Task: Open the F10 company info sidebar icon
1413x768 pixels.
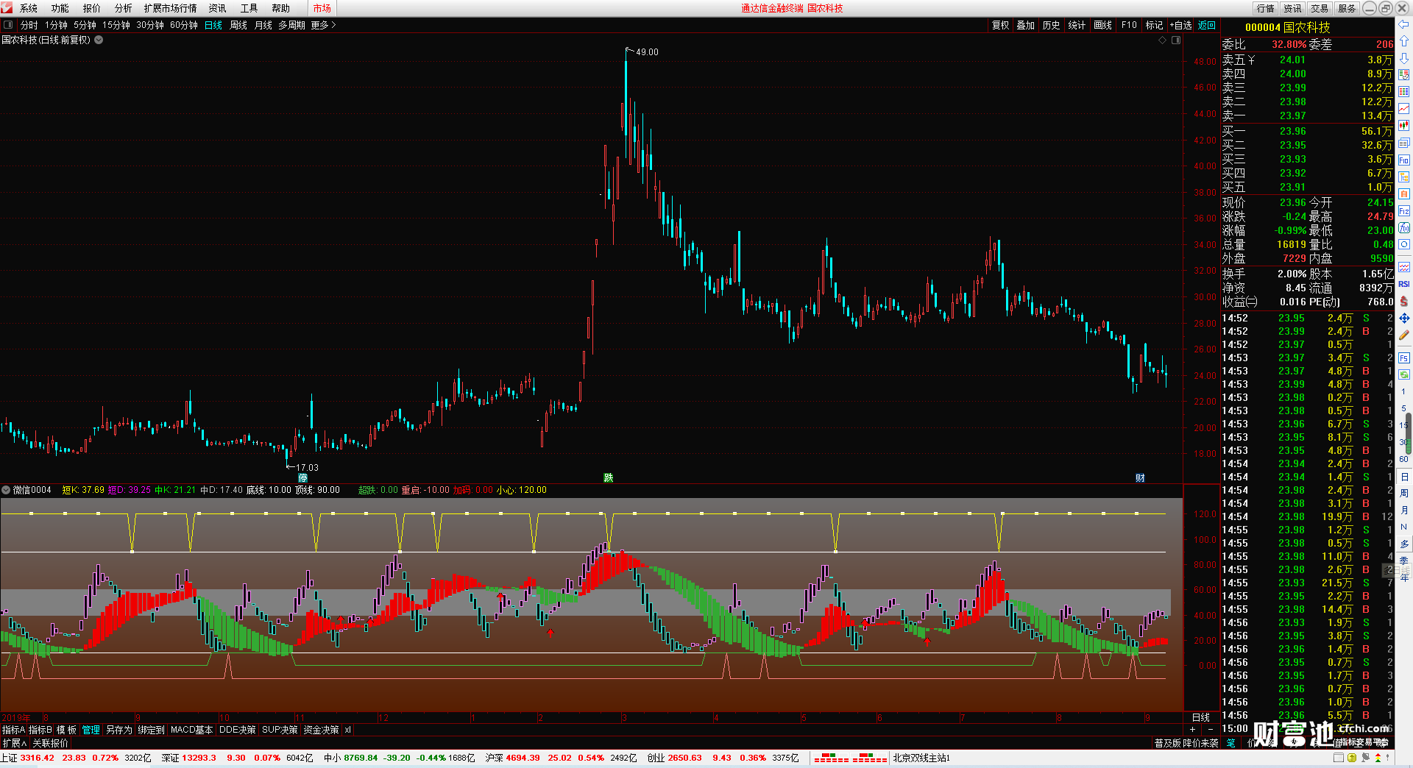Action: pos(1404,160)
